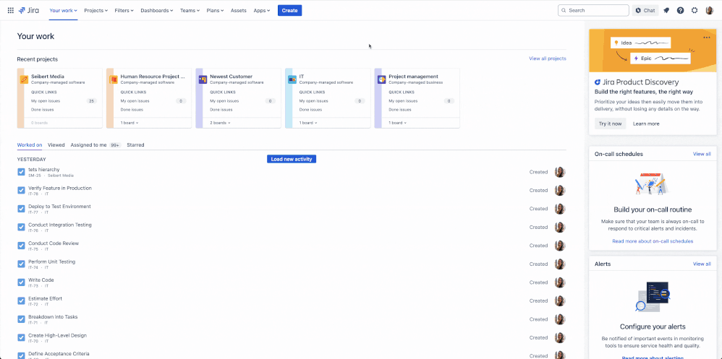The height and width of the screenshot is (359, 722).
Task: Expand the Dashboards dropdown menu
Action: point(156,10)
